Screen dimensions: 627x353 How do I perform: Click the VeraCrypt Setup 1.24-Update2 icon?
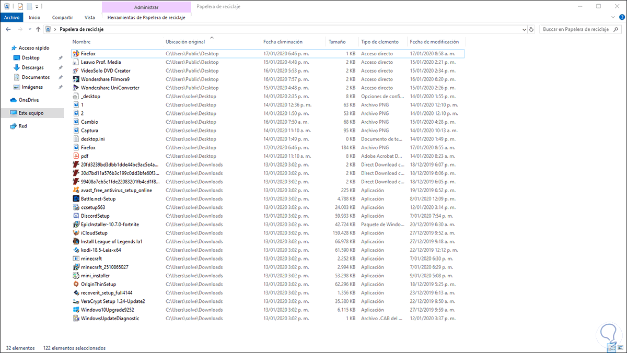[x=76, y=301]
